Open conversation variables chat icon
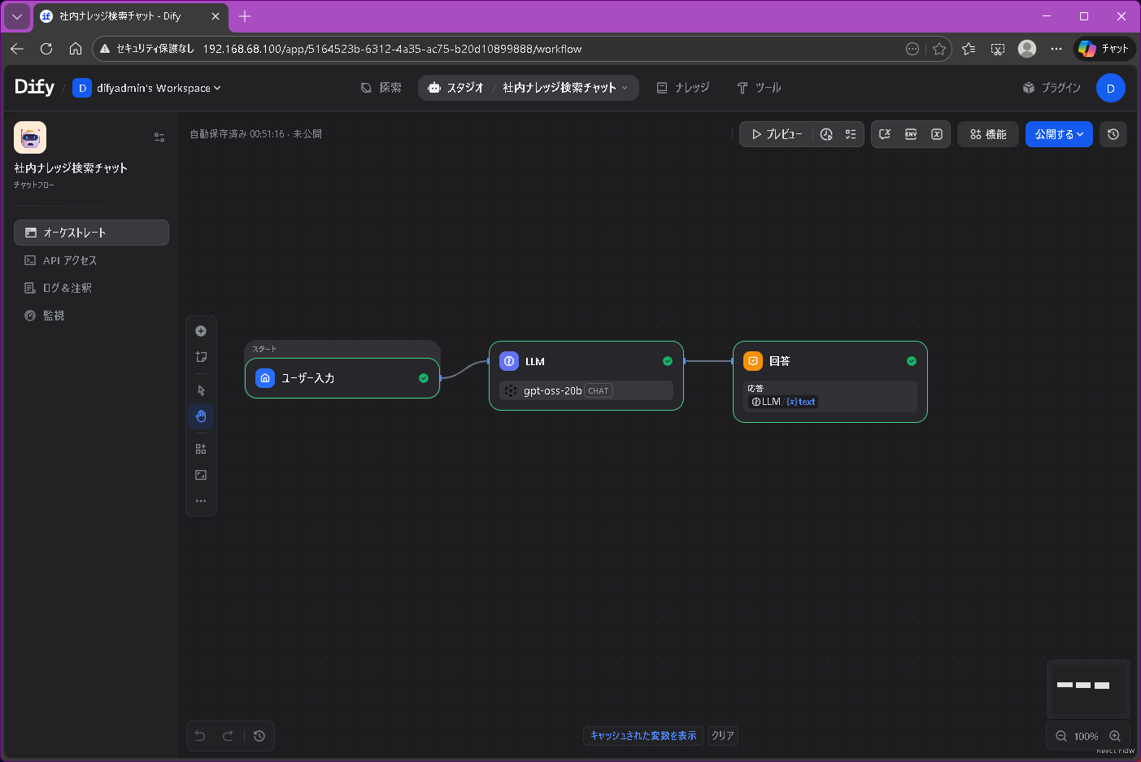The height and width of the screenshot is (762, 1141). [x=885, y=134]
